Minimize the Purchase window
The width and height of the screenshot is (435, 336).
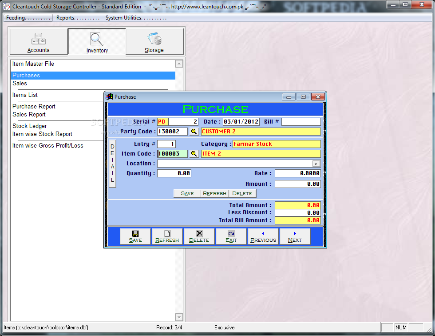(x=289, y=96)
